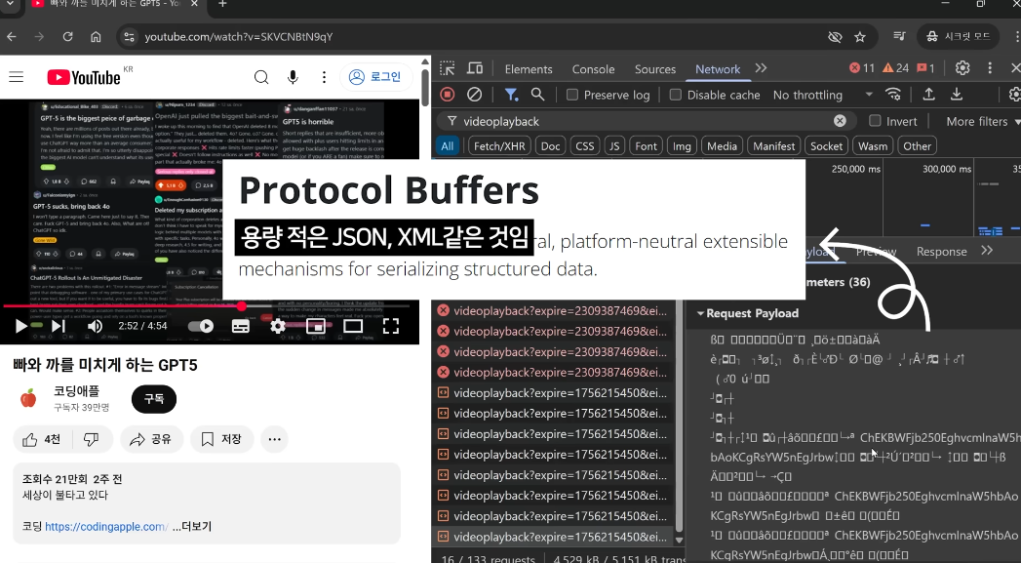Open the DevTools three-dot customize menu

990,68
